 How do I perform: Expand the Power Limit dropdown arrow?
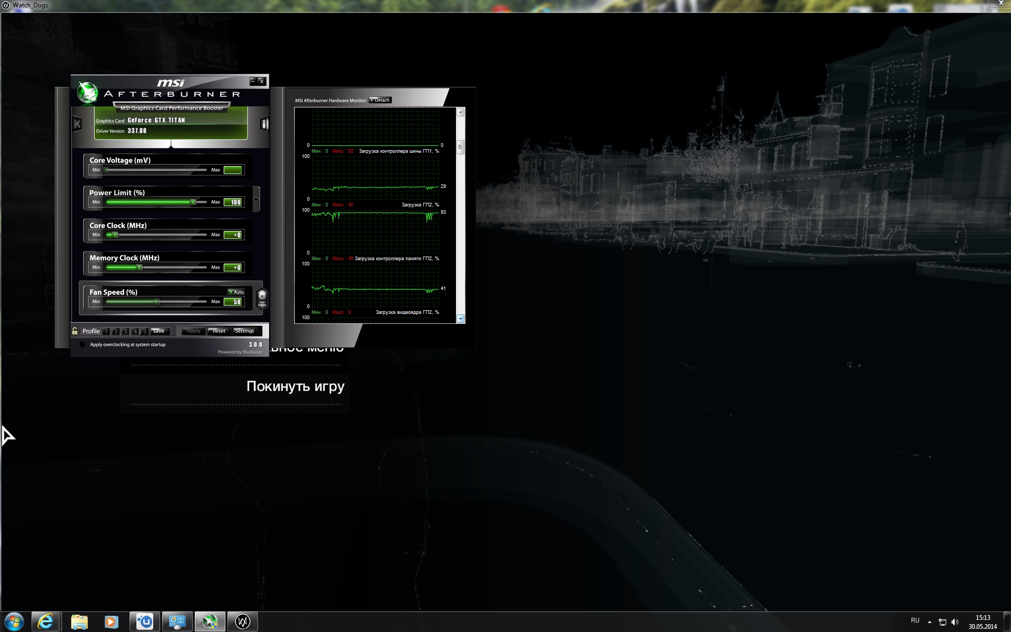tap(256, 200)
